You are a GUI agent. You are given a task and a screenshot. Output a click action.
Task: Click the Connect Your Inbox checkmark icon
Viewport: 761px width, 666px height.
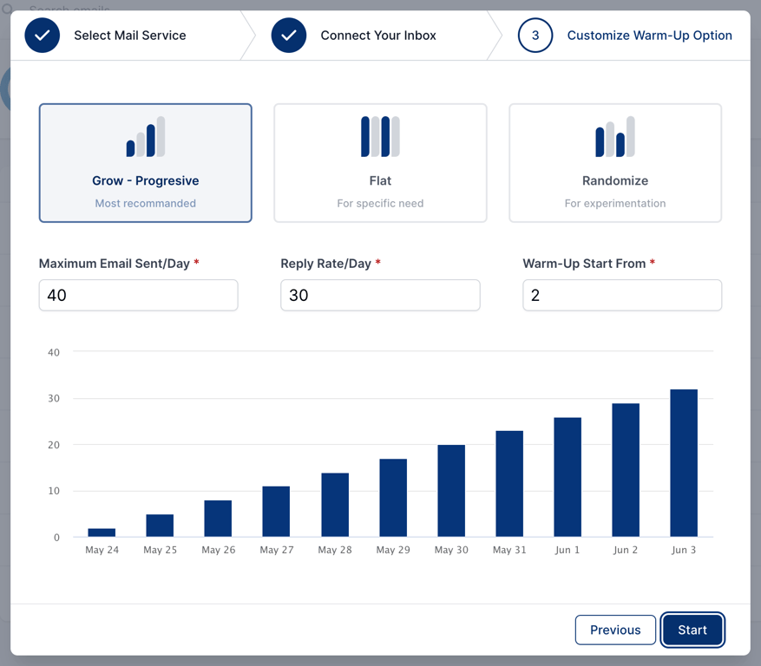coord(289,36)
